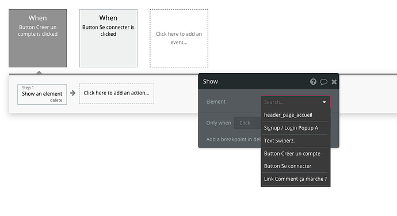Expand the Element dropdown arrow
397x216 pixels.
[x=324, y=102]
